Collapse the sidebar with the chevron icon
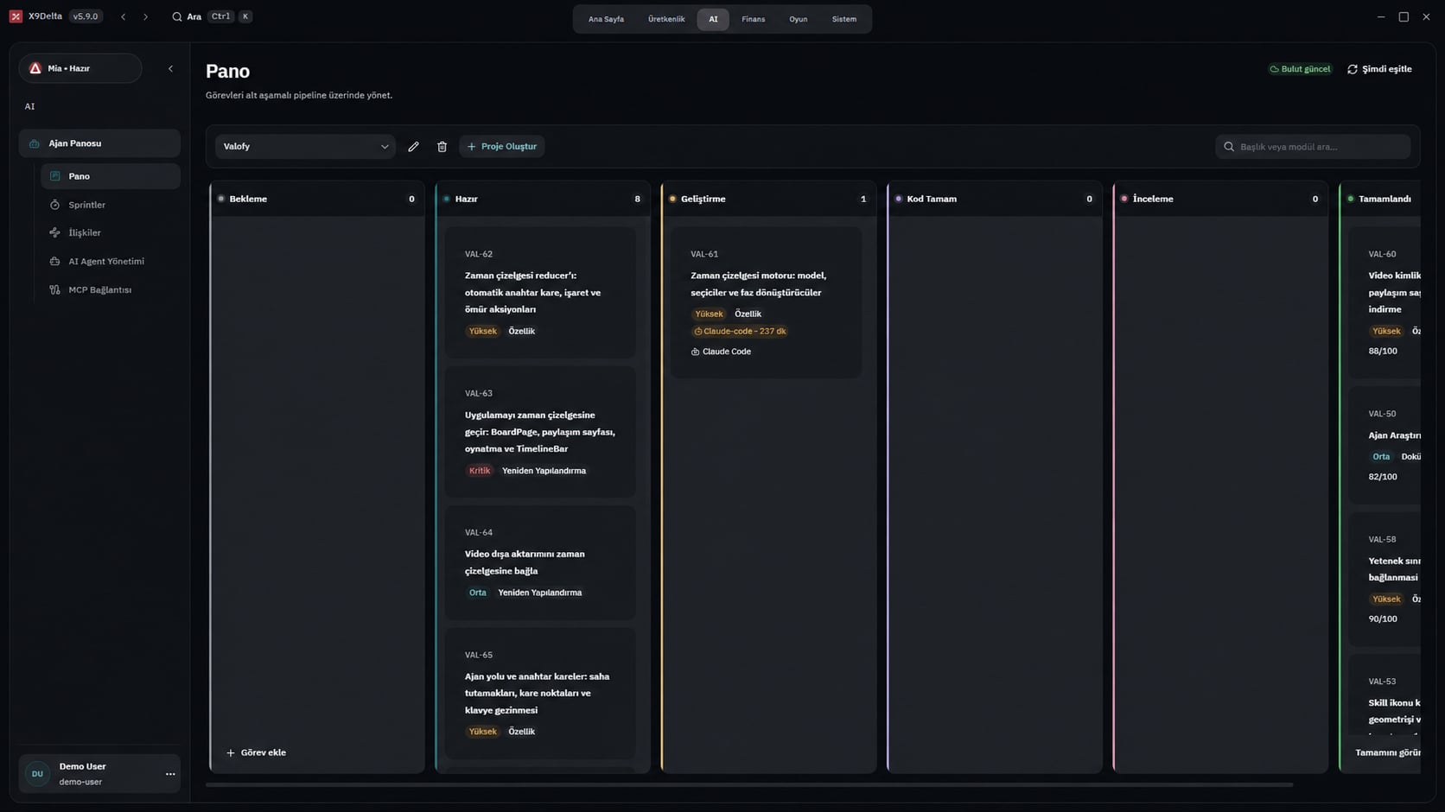Screen dimensions: 1445x812 (170, 68)
